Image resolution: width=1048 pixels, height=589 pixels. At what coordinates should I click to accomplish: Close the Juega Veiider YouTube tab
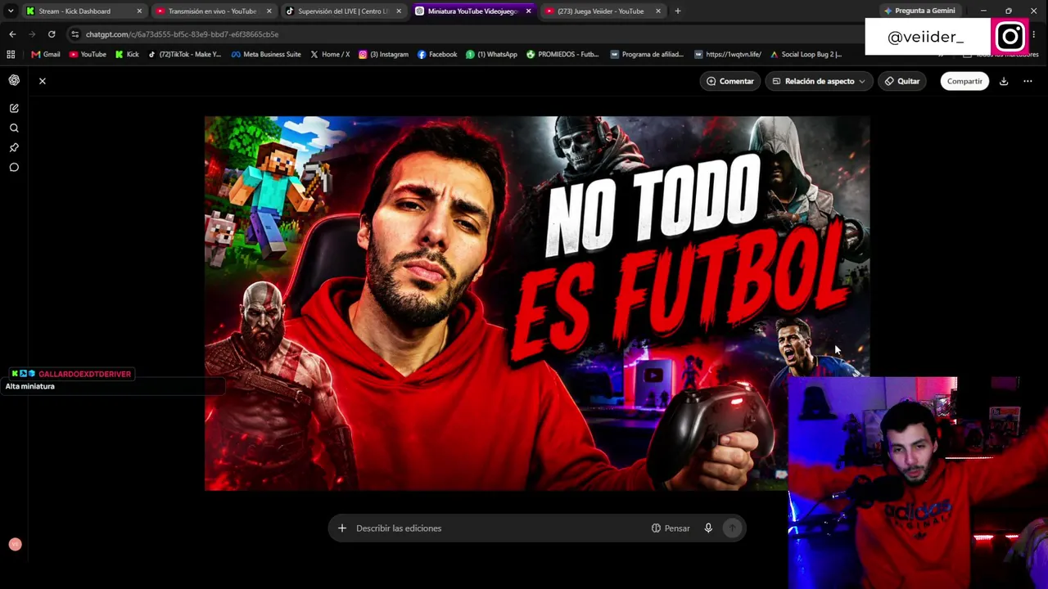(x=657, y=11)
